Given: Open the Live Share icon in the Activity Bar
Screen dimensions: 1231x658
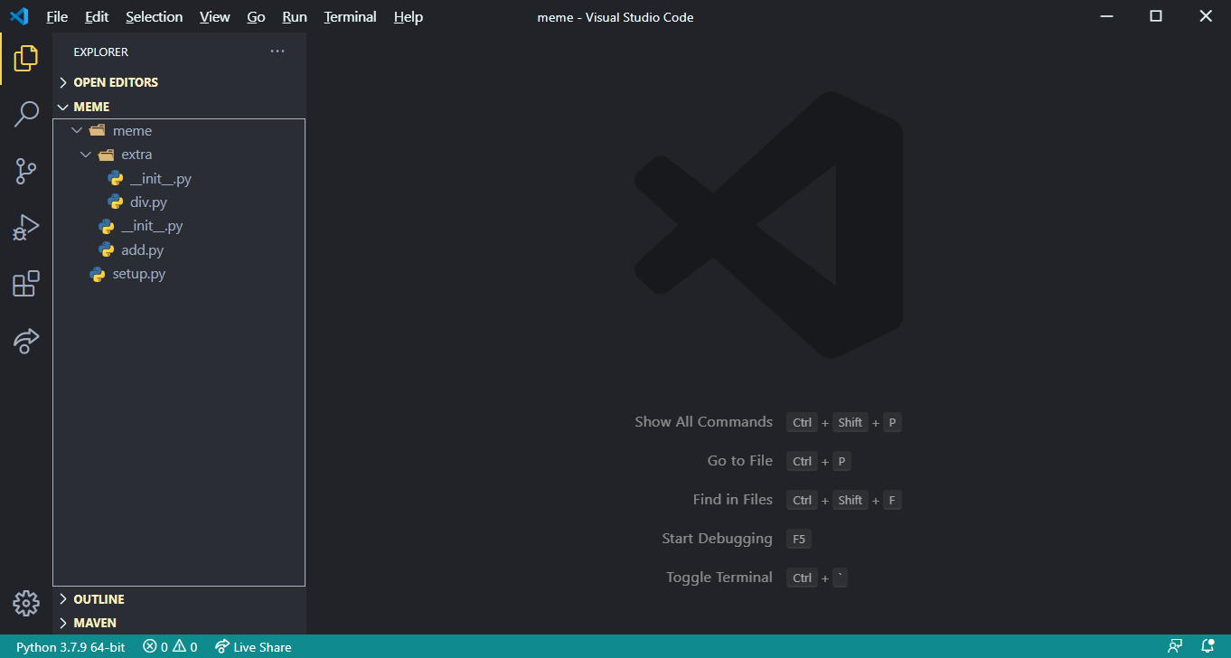Looking at the screenshot, I should 26,341.
